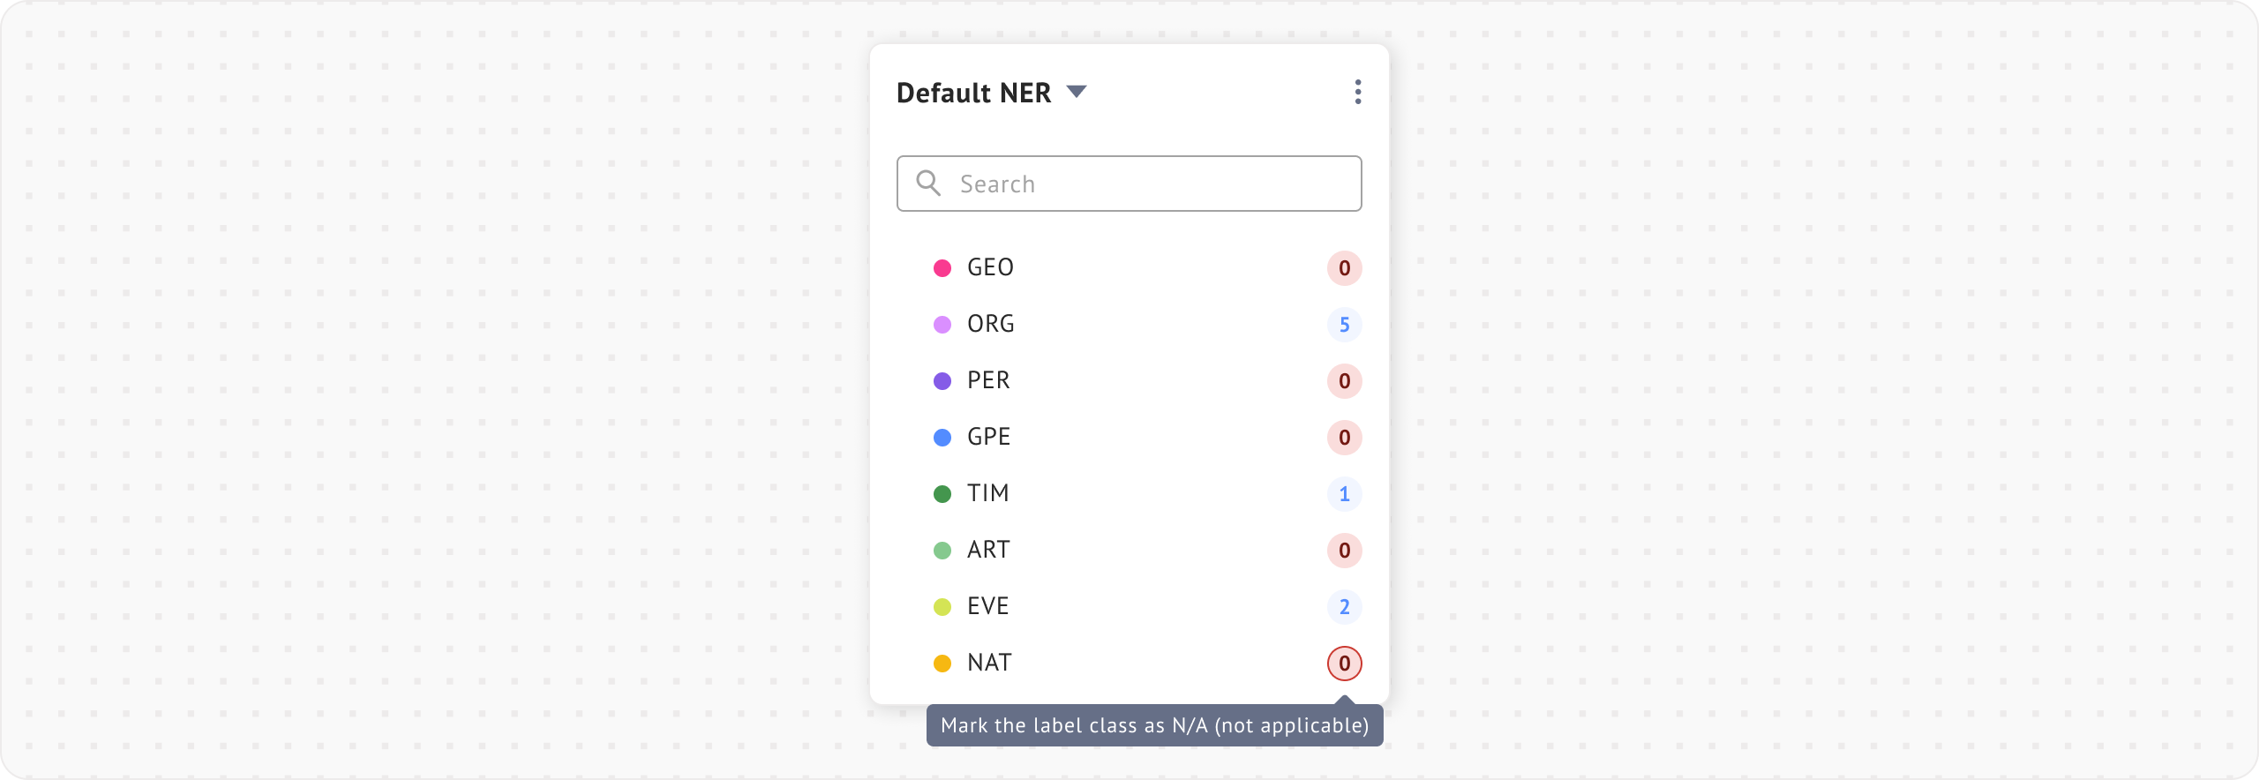
Task: Click the pink GEO color dot
Action: [942, 268]
